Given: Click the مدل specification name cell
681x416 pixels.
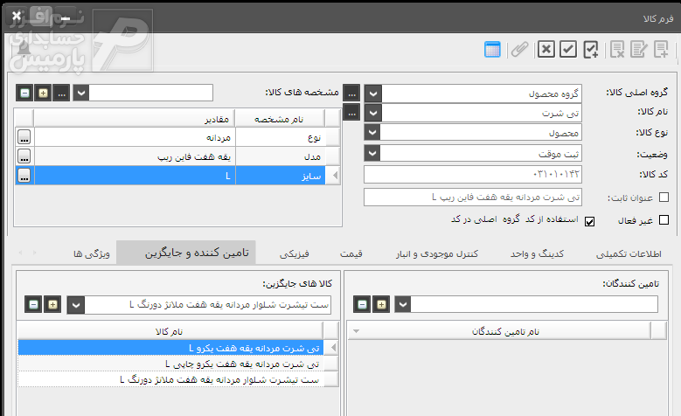Looking at the screenshot, I should [280, 156].
